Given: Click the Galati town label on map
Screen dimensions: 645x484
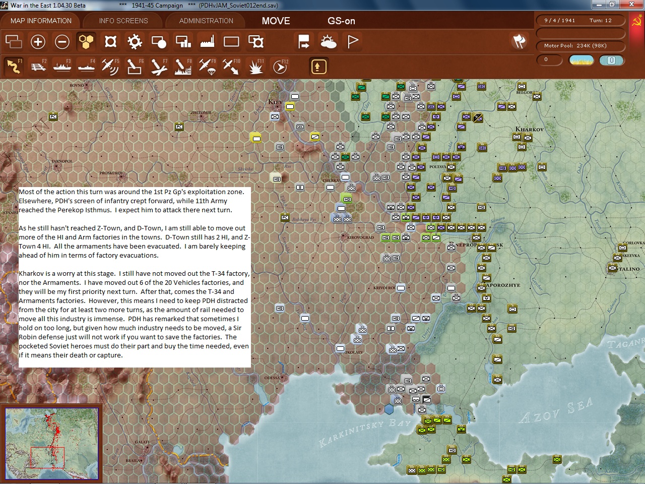Looking at the screenshot, I should [142, 442].
